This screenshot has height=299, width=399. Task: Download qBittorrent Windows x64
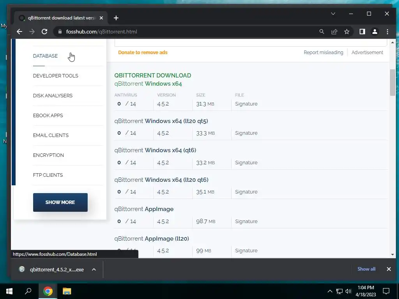click(148, 84)
